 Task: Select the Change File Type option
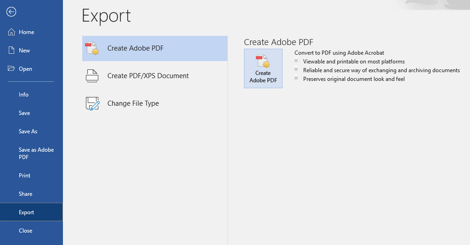[x=155, y=103]
